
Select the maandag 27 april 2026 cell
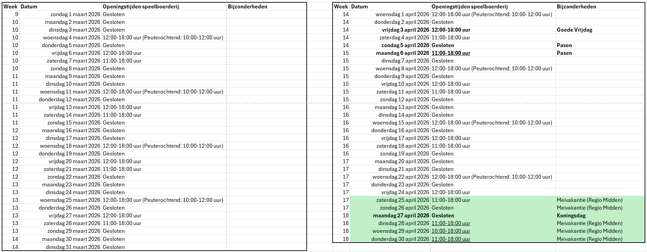click(401, 216)
